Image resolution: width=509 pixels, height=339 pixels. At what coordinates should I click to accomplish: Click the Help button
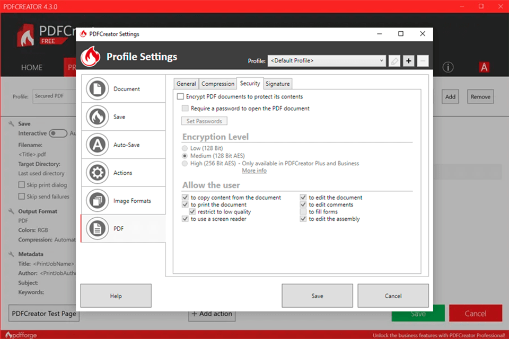[116, 296]
